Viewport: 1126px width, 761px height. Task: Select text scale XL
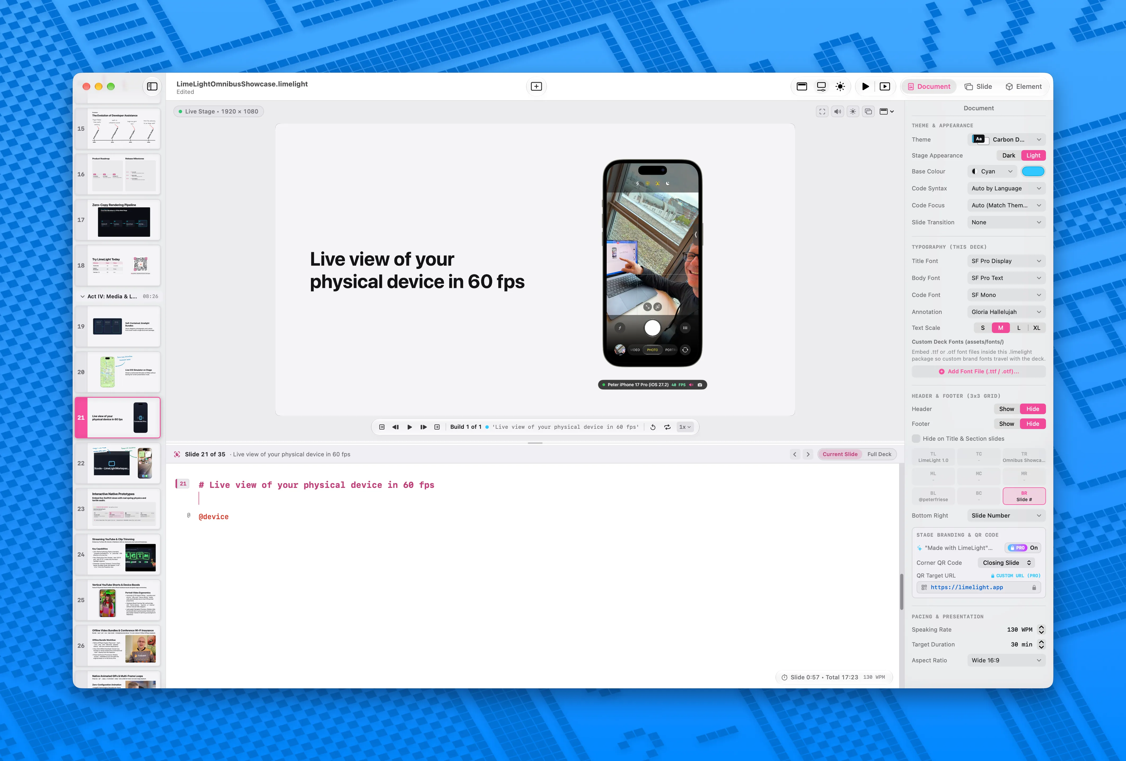pos(1036,328)
